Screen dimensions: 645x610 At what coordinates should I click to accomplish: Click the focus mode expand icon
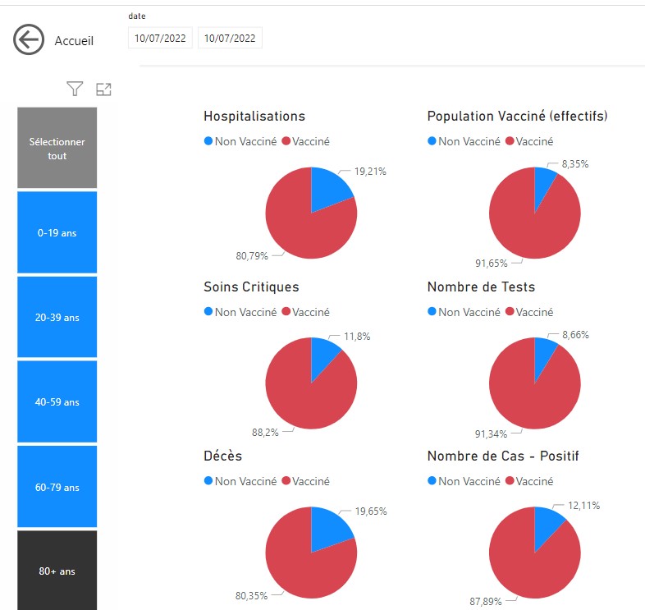click(x=103, y=89)
